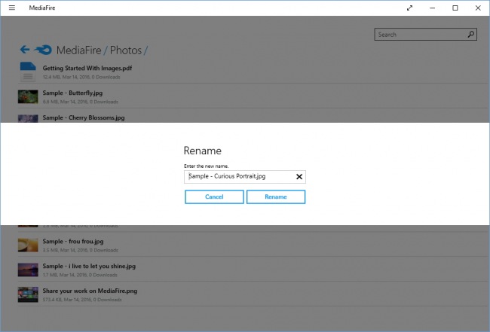Toggle full screen expand icon
The width and height of the screenshot is (490, 332).
point(409,8)
